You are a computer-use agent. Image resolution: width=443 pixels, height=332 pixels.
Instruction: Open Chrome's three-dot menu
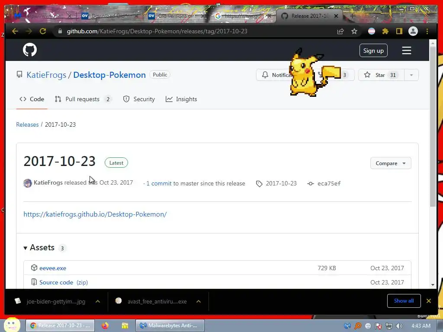click(x=427, y=31)
